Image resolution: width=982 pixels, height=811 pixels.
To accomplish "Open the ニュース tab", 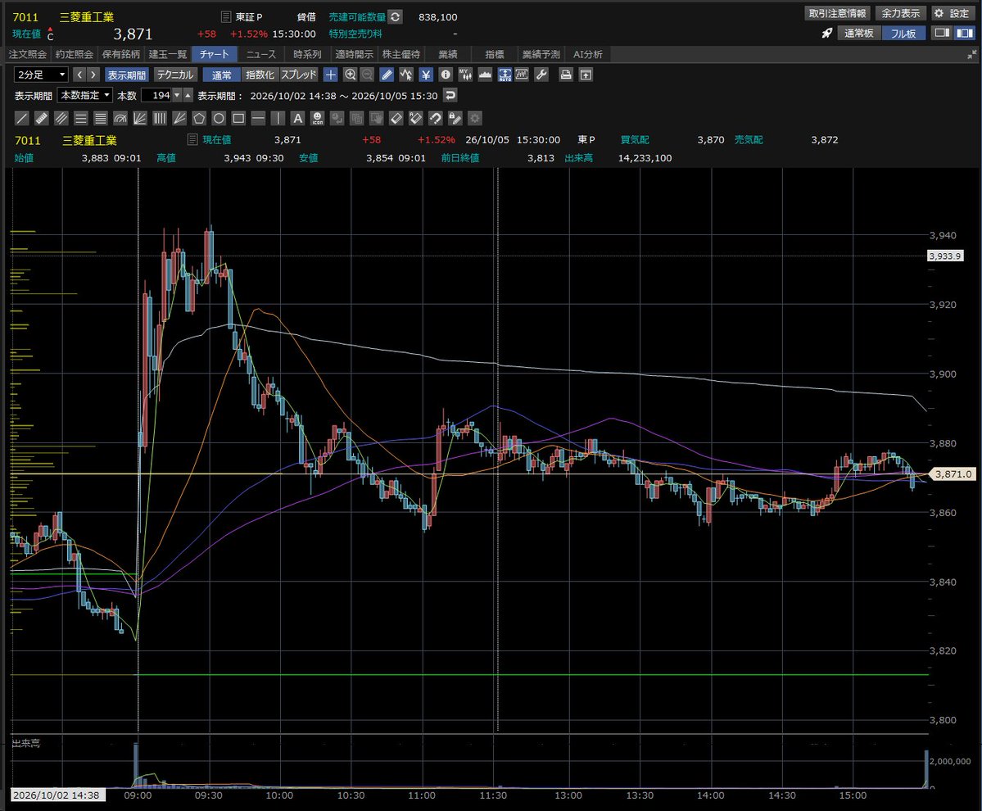I will 260,55.
